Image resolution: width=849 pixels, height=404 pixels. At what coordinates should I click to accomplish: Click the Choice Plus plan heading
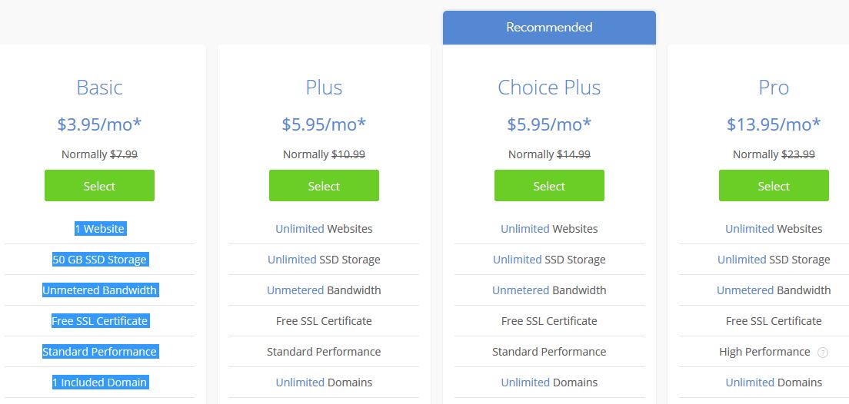point(549,87)
